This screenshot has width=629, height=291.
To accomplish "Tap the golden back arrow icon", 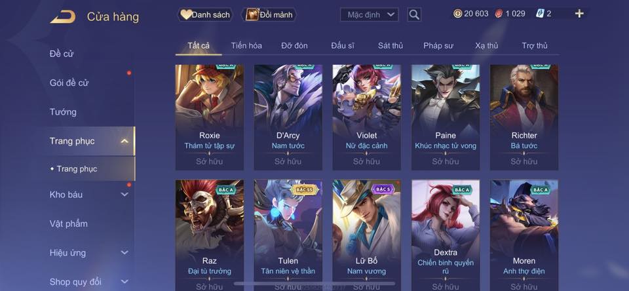I will click(x=63, y=17).
